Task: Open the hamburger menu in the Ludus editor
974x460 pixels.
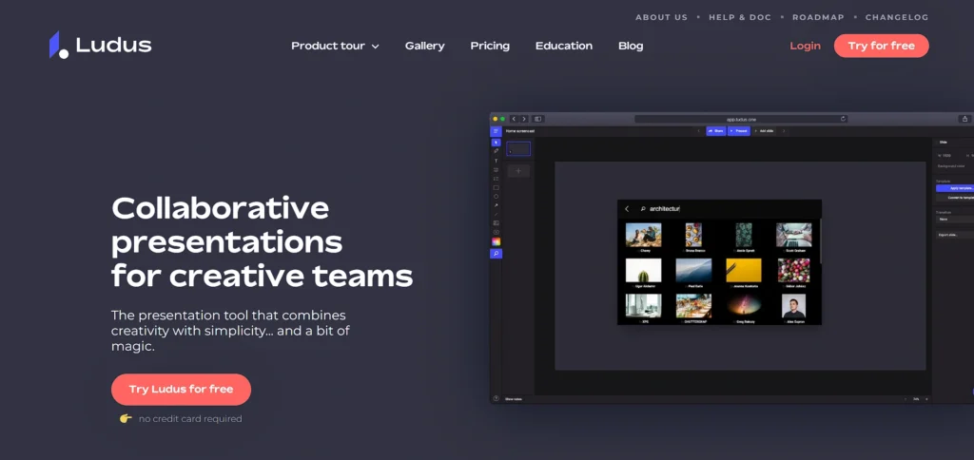Action: point(496,131)
